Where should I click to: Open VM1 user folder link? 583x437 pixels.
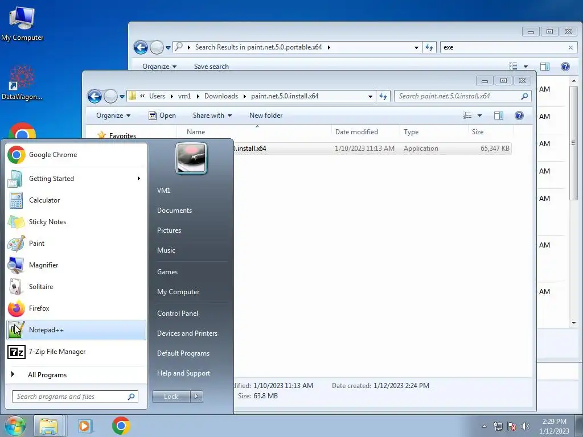click(x=163, y=191)
